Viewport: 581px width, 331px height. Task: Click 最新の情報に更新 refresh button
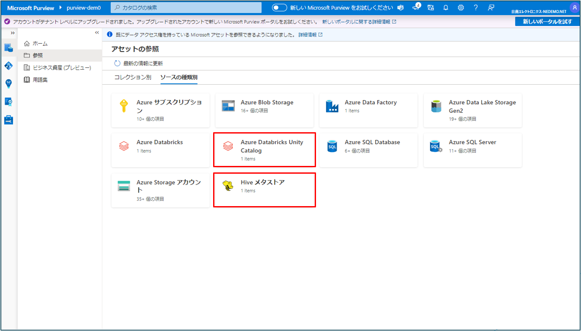tap(139, 64)
